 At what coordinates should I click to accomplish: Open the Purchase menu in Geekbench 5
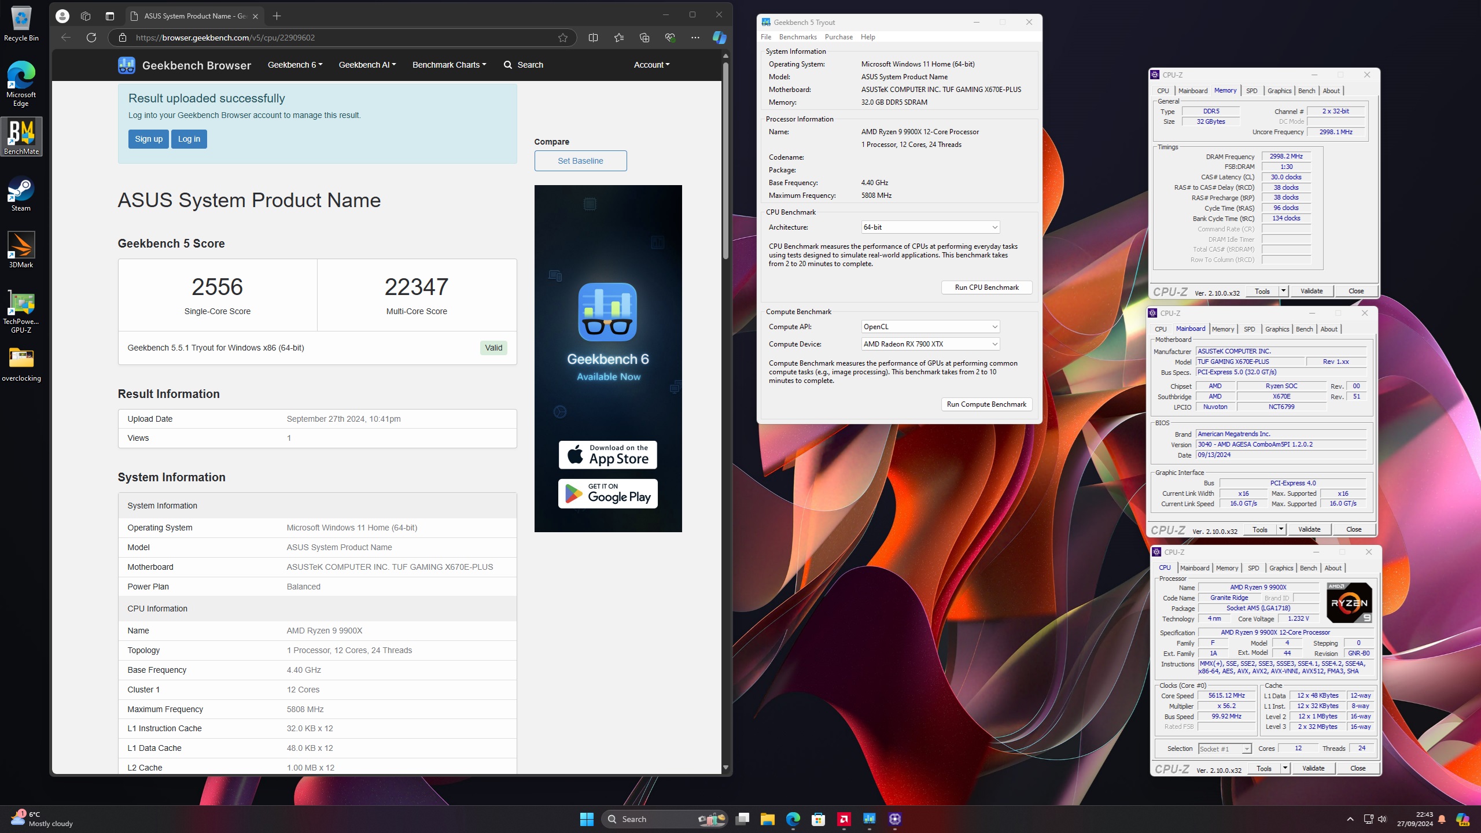click(x=839, y=37)
